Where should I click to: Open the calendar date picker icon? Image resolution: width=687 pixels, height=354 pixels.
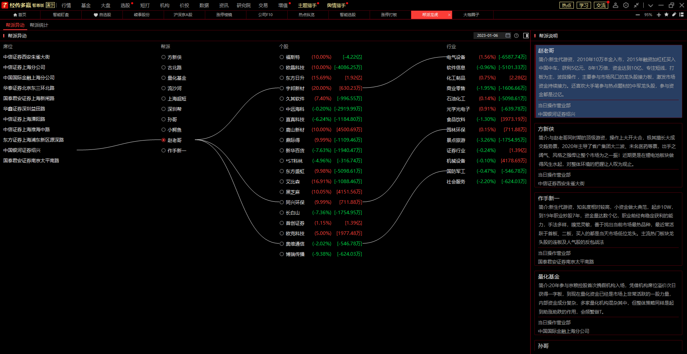tap(508, 35)
